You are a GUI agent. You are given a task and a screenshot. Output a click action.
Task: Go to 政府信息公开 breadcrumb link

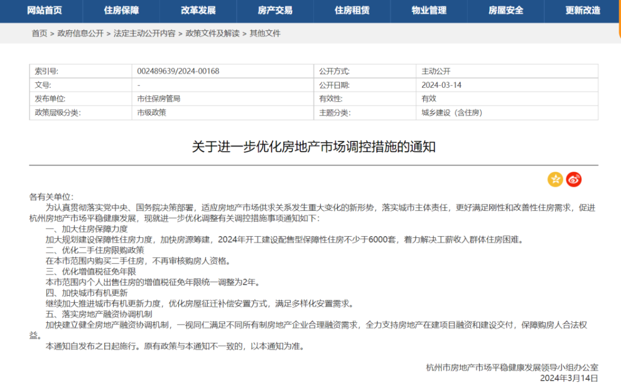pyautogui.click(x=80, y=33)
